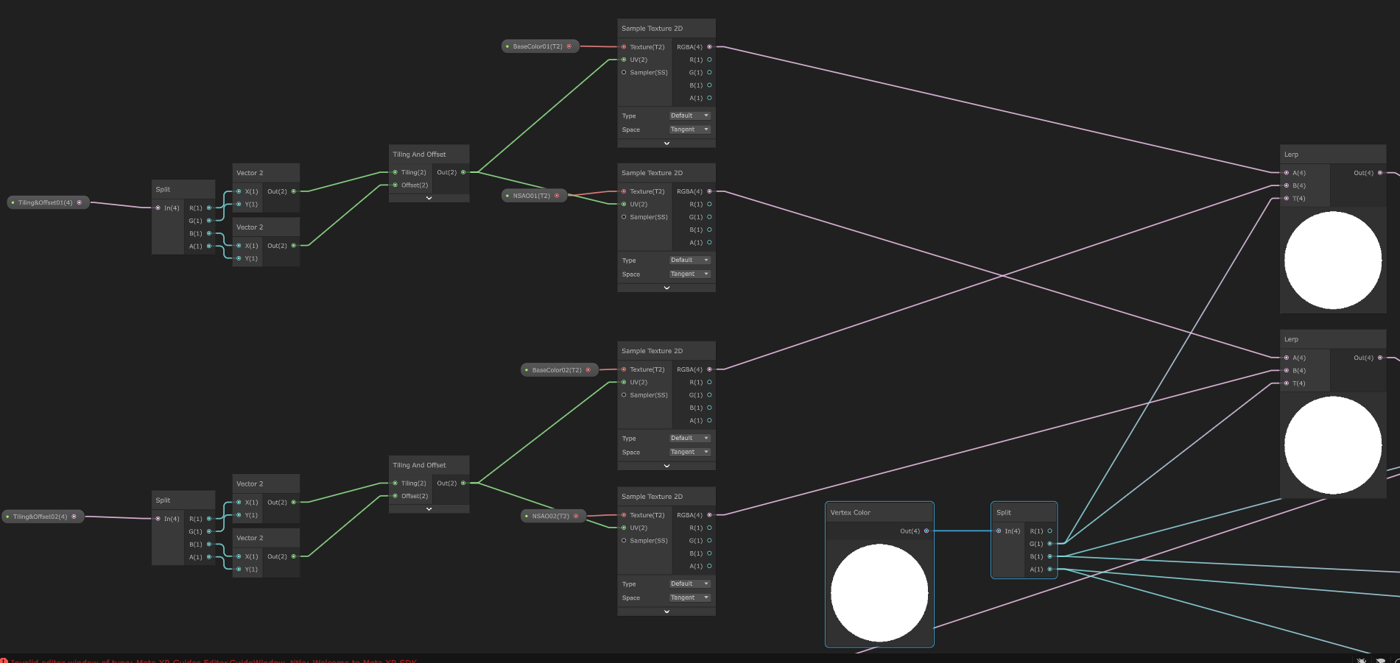
Task: Click Offset(2) input of Tiling And Offset feeding BaseColor02
Action: click(395, 496)
